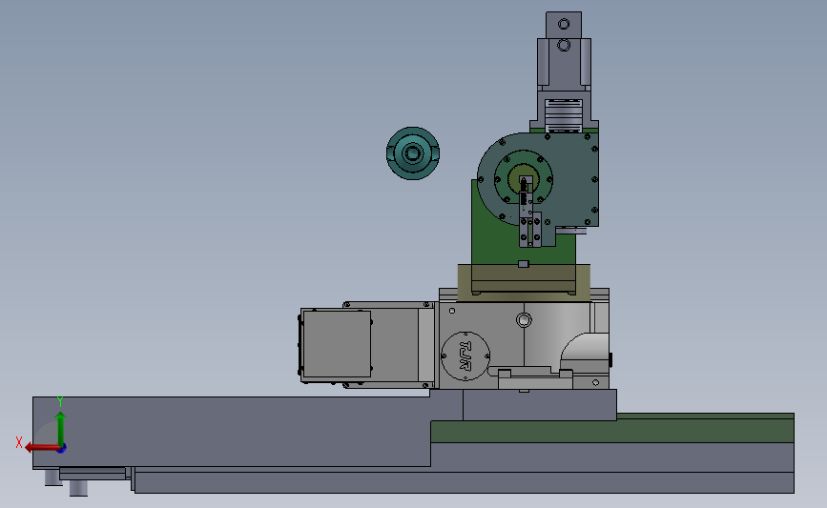827x508 pixels.
Task: Select the engraved TJR text
Action: point(465,356)
